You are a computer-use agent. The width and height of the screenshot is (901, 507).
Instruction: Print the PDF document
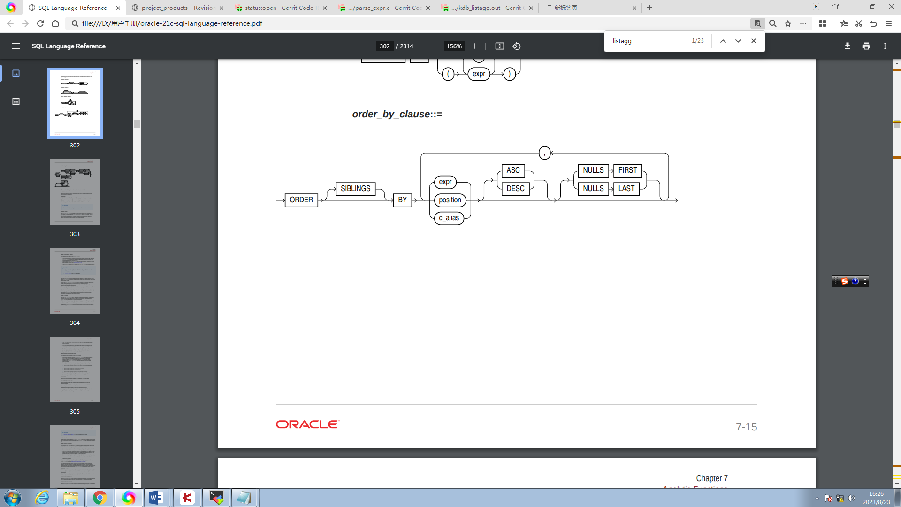[x=866, y=46]
